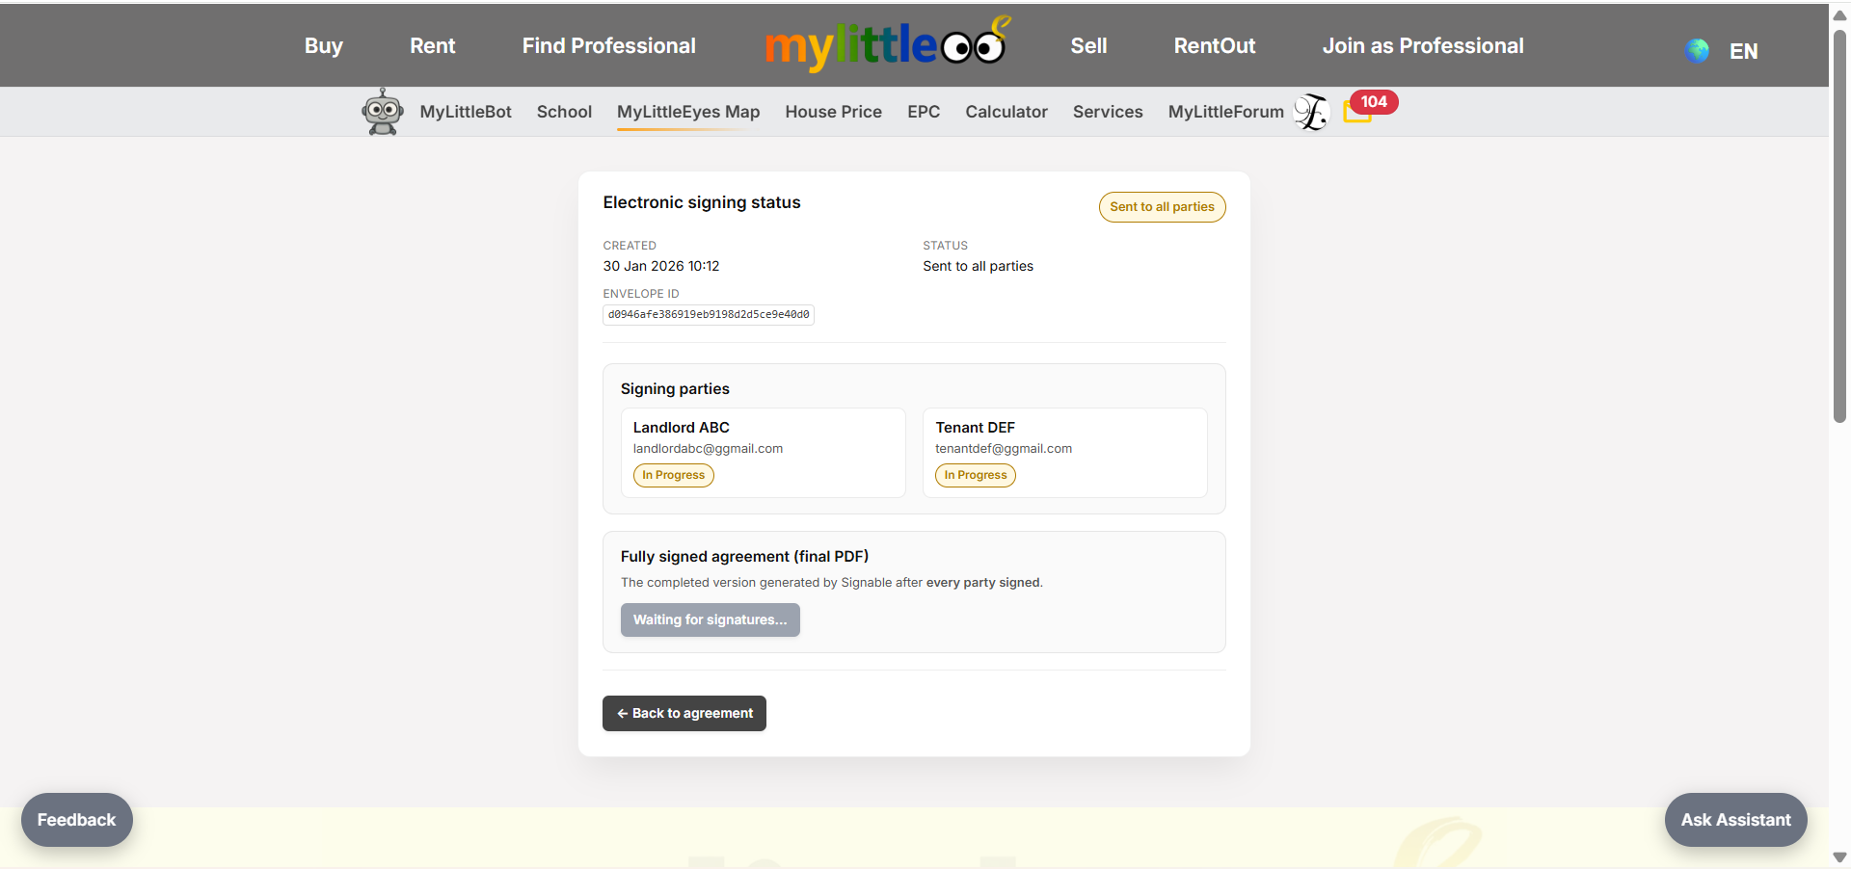Click the globe language icon

(1697, 51)
